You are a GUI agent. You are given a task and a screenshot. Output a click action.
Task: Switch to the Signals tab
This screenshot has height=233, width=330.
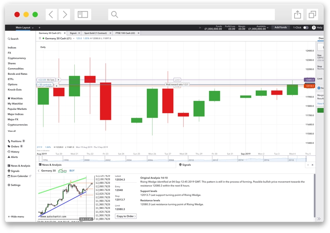[x=73, y=33]
